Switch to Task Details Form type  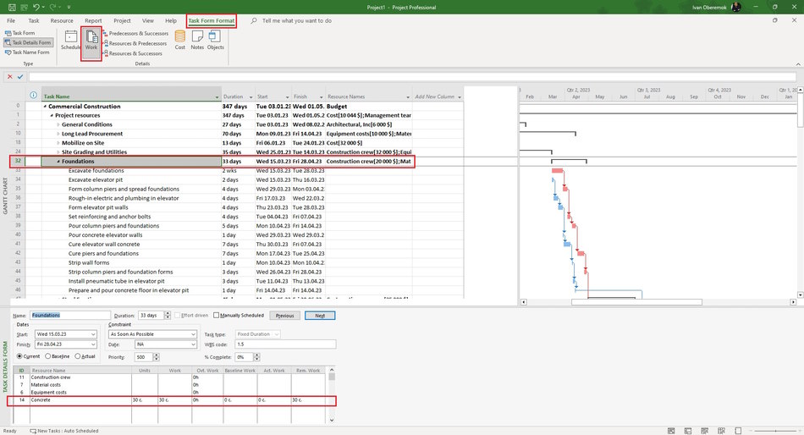coord(28,42)
